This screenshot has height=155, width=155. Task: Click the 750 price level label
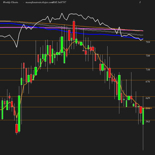[148, 56]
